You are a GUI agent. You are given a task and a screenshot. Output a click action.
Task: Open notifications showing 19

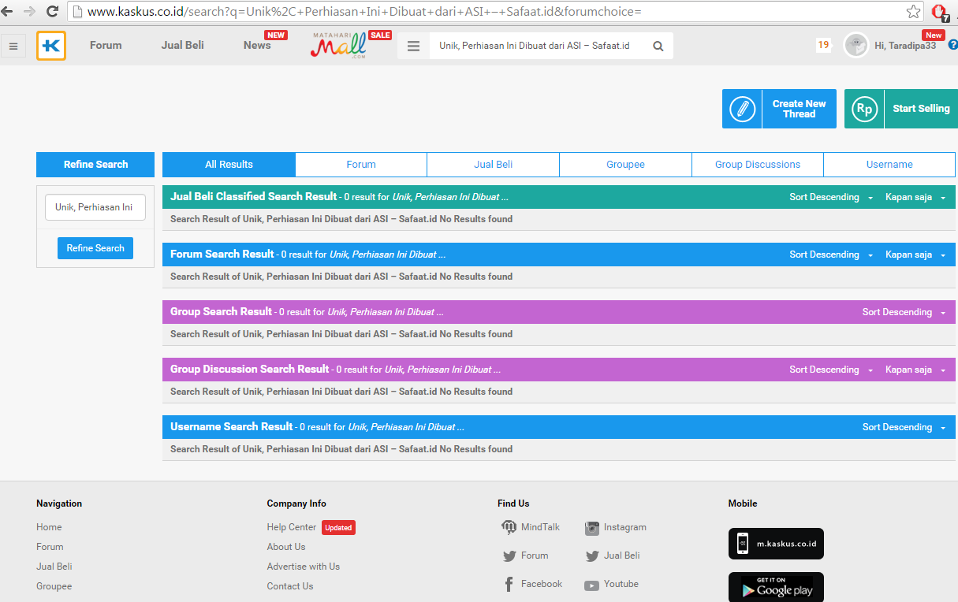click(823, 45)
